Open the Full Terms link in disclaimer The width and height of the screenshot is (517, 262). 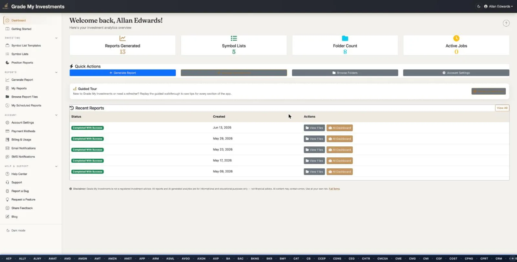point(334,189)
